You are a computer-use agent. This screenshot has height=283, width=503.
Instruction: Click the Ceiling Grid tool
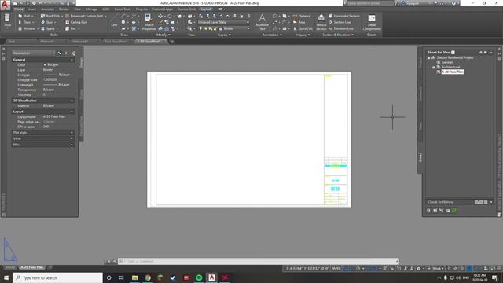[x=76, y=22]
